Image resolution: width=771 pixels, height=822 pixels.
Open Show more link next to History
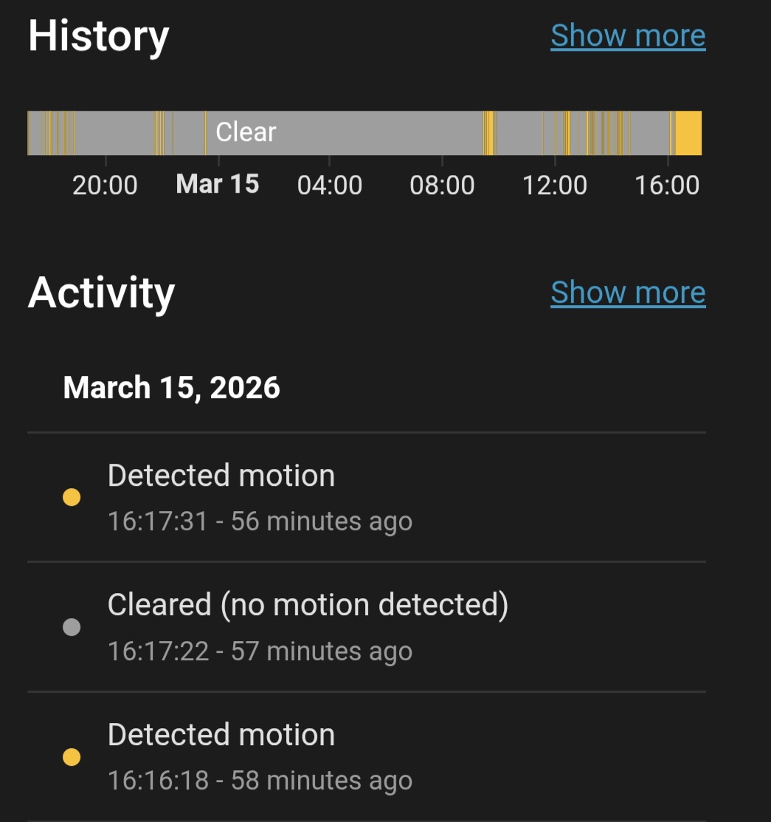[628, 35]
